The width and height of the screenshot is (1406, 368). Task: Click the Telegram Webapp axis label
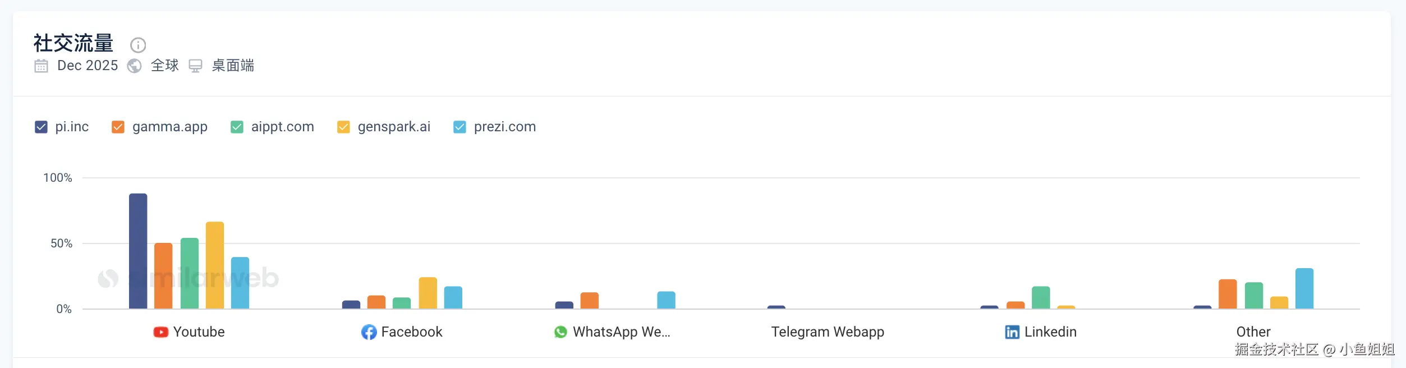click(x=828, y=332)
